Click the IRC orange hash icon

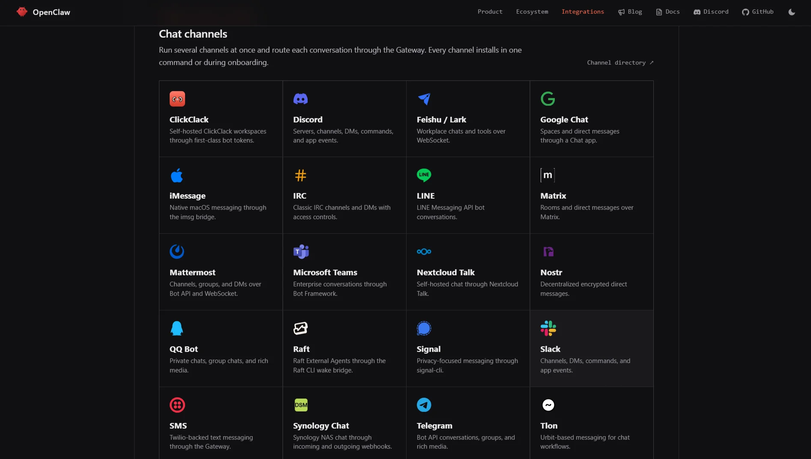301,175
